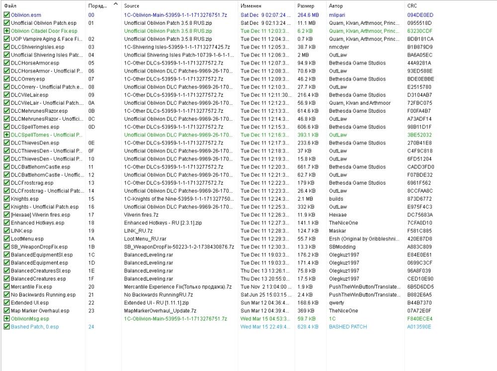Viewport: 497px width, 371px height.
Task: Click source Extended UI - RU [1.11.1].zip
Action: tap(156, 302)
